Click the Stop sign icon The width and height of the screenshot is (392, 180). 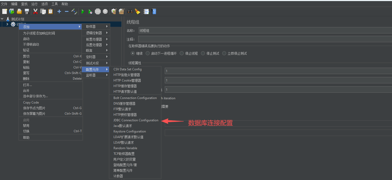pyautogui.click(x=98, y=11)
